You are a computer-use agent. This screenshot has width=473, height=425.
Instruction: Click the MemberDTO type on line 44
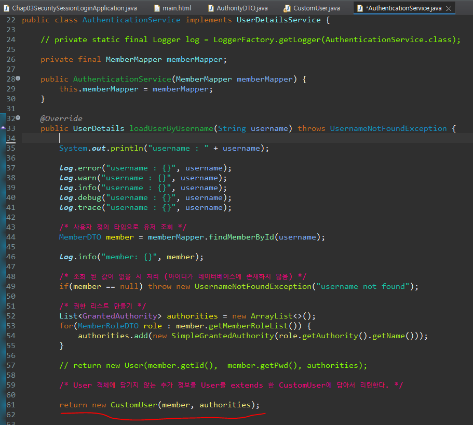[80, 237]
